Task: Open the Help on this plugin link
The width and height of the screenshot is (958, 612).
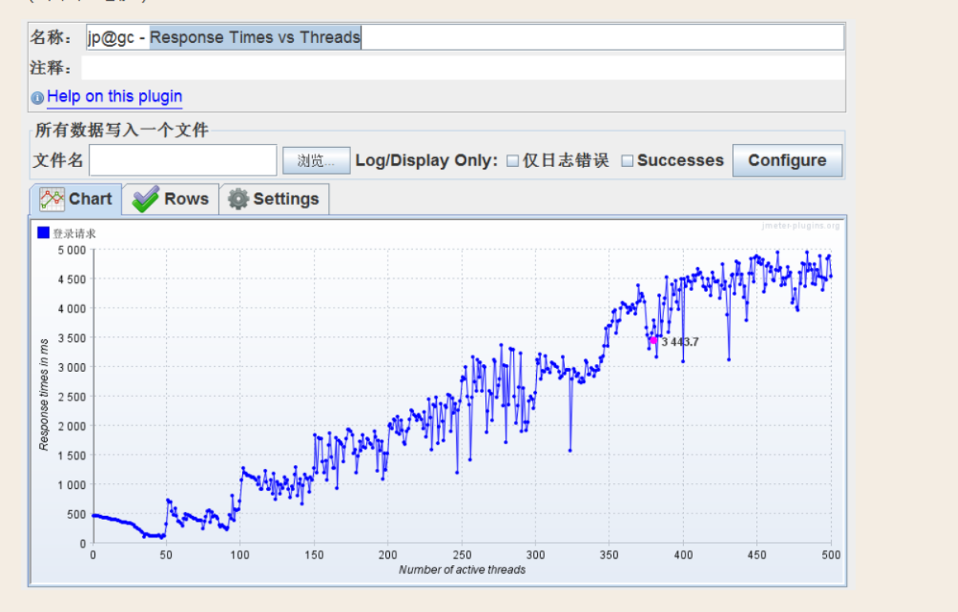Action: [x=114, y=96]
